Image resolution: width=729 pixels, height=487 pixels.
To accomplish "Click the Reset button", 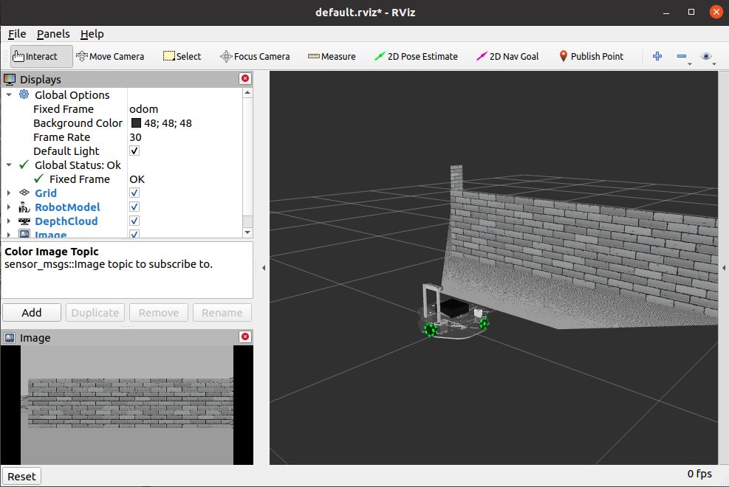I will click(21, 477).
